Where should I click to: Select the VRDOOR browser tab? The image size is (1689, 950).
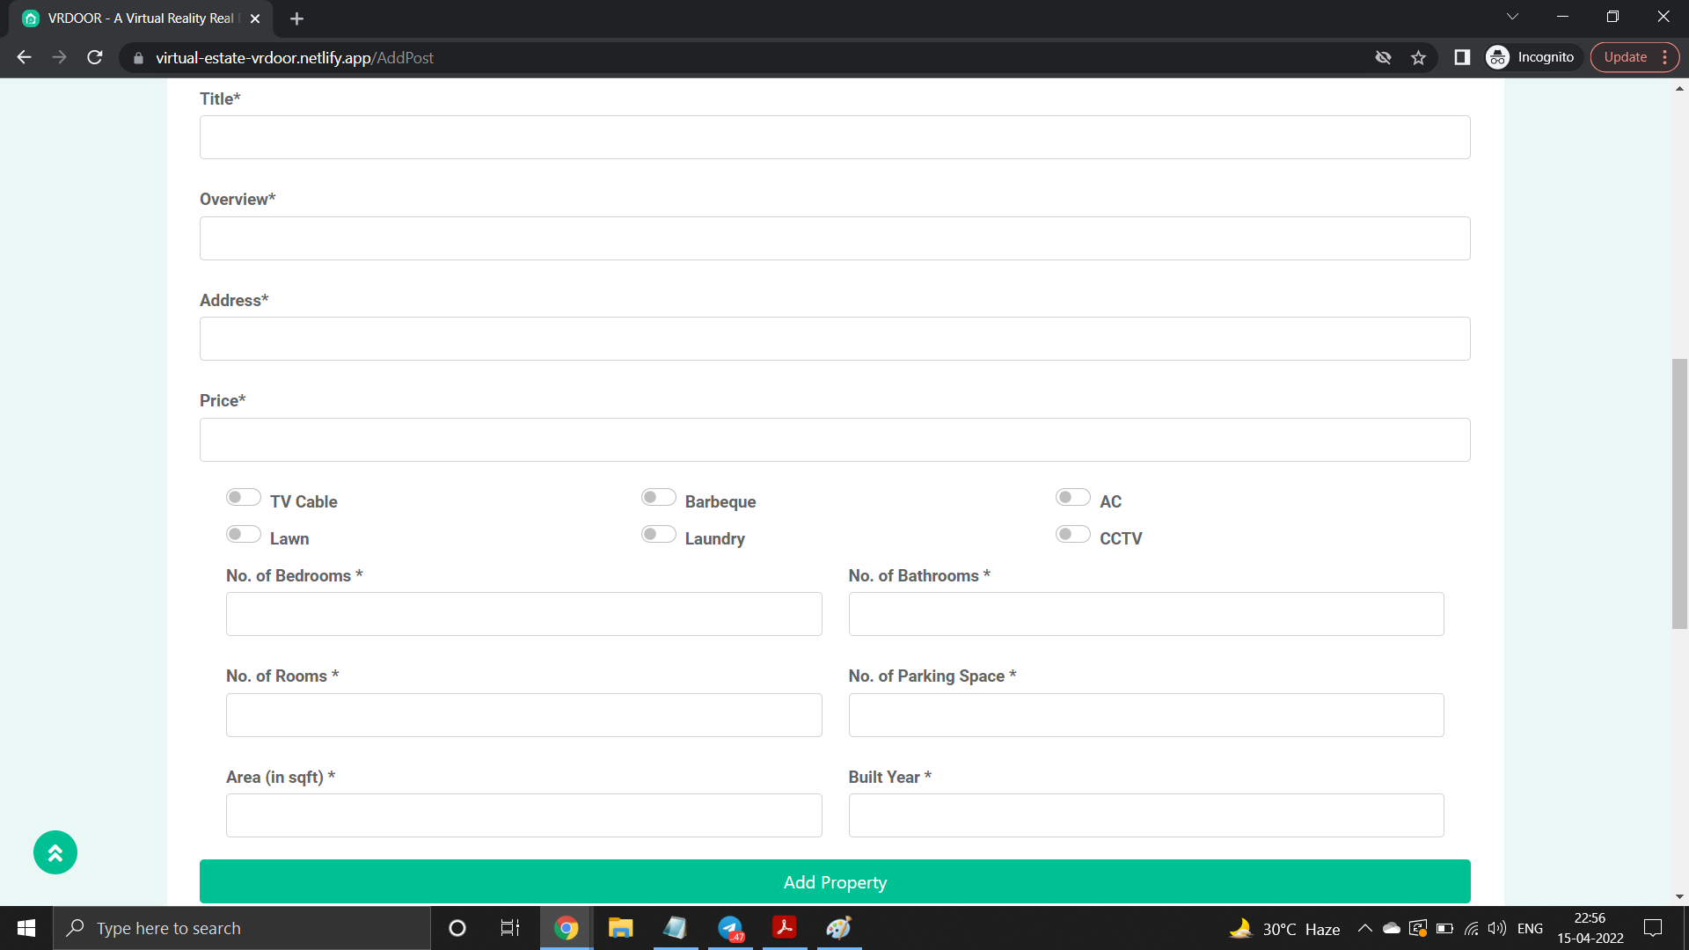coord(141,18)
